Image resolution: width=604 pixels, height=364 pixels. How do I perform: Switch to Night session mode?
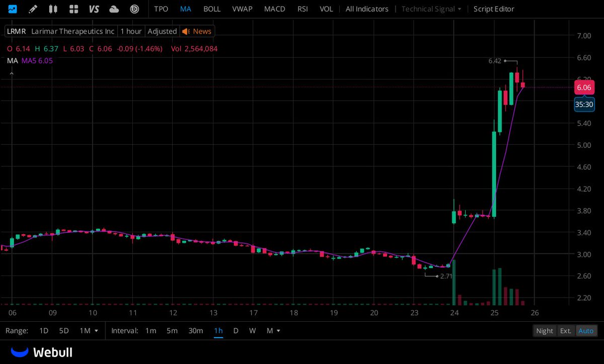coord(545,331)
